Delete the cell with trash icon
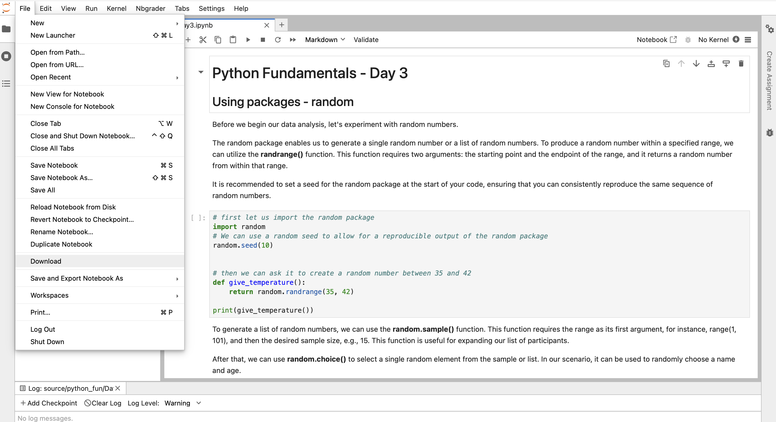Image resolution: width=776 pixels, height=422 pixels. [x=741, y=63]
